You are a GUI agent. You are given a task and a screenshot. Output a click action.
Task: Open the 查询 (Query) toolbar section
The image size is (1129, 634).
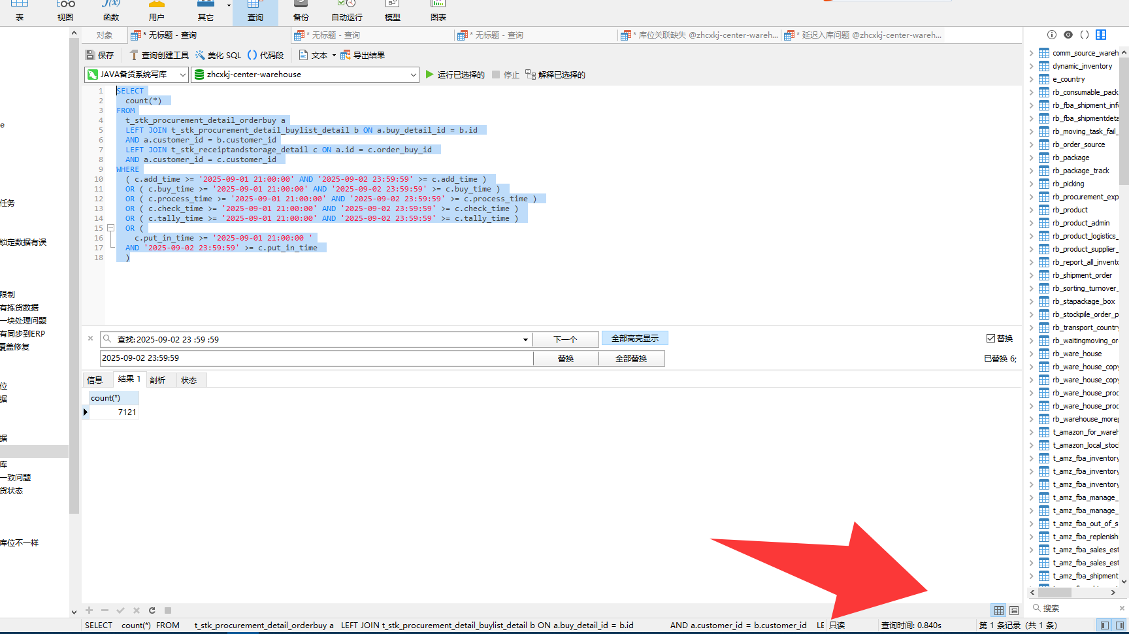click(x=255, y=12)
